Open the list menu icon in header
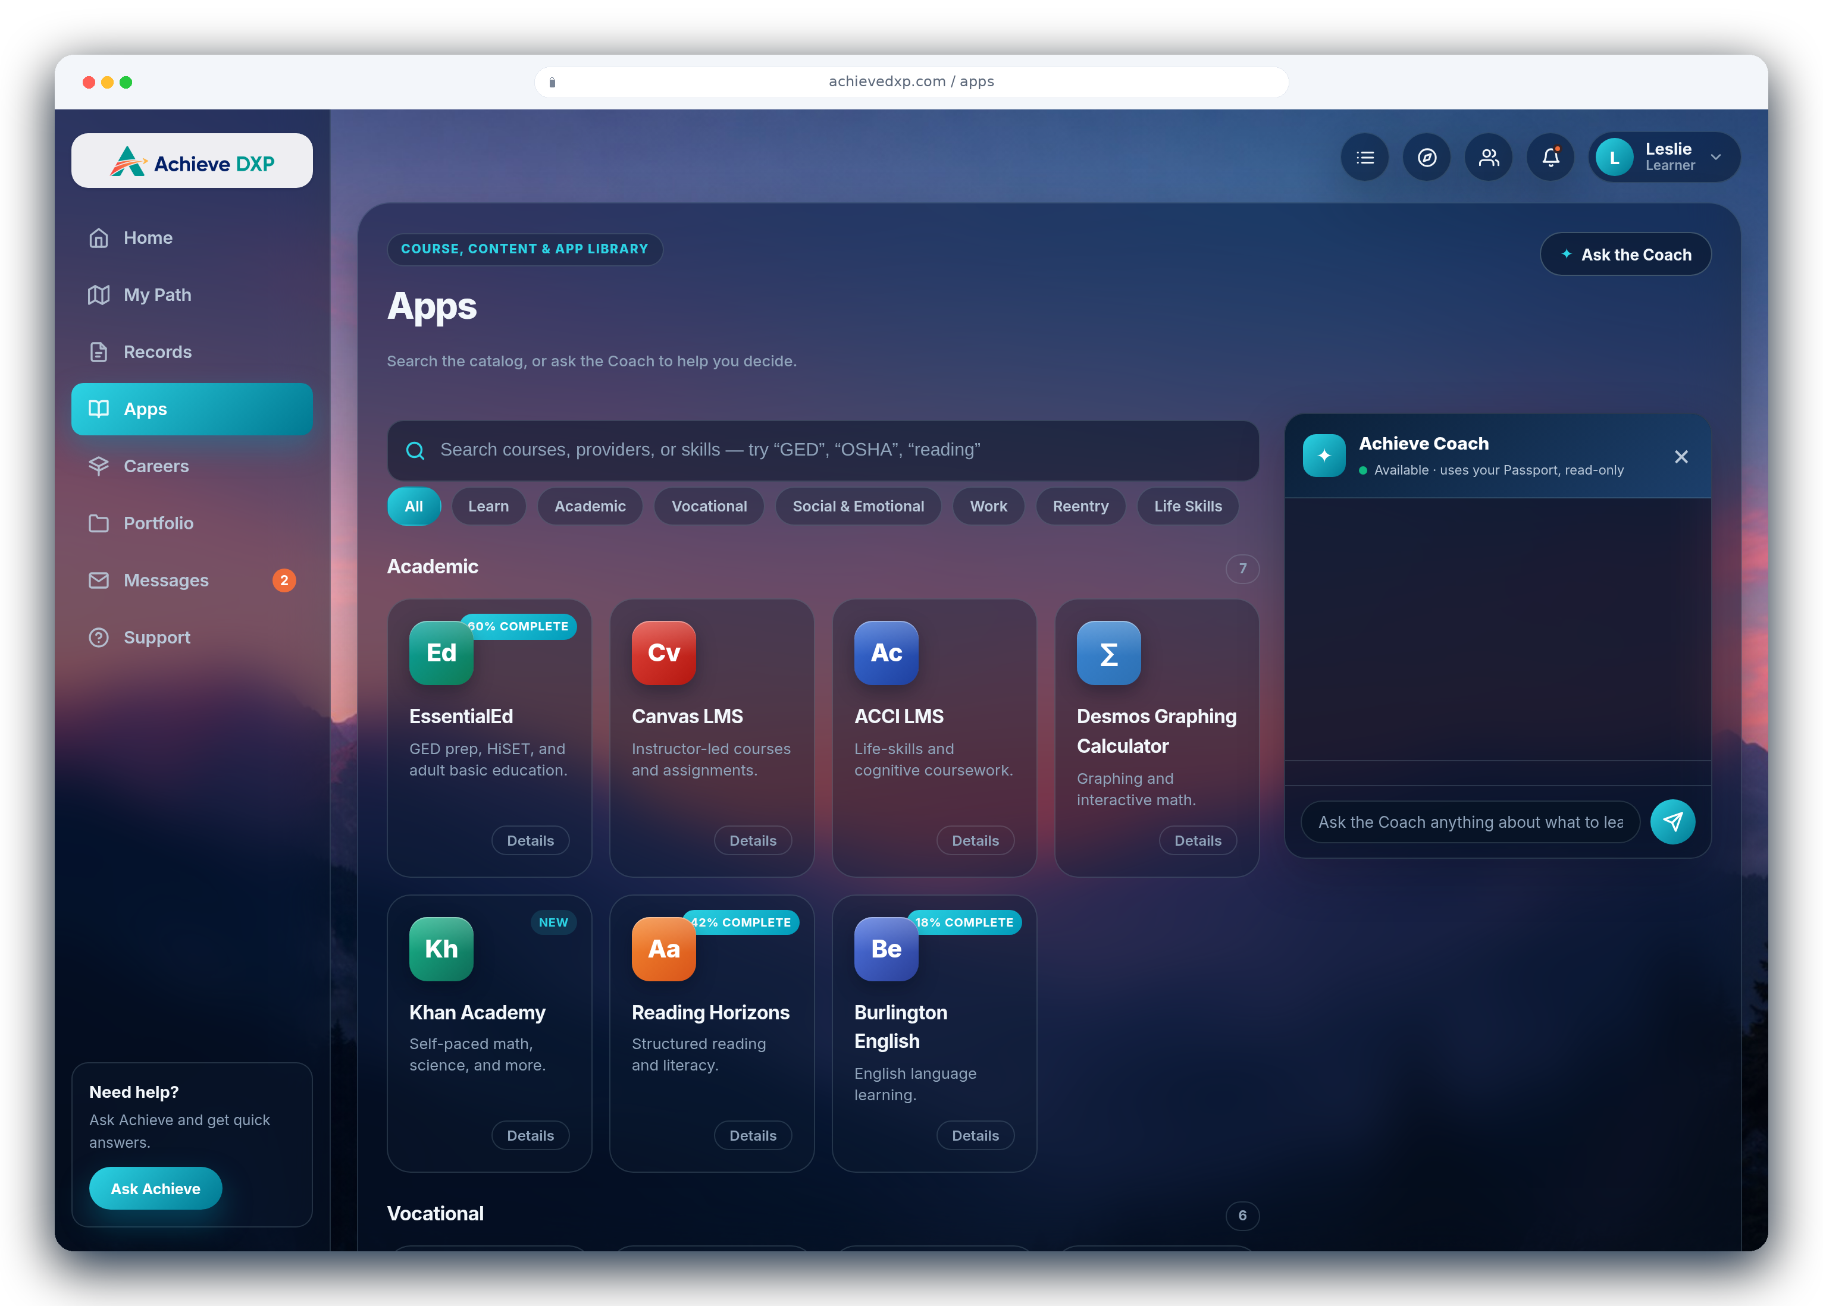Image resolution: width=1823 pixels, height=1306 pixels. (x=1364, y=158)
